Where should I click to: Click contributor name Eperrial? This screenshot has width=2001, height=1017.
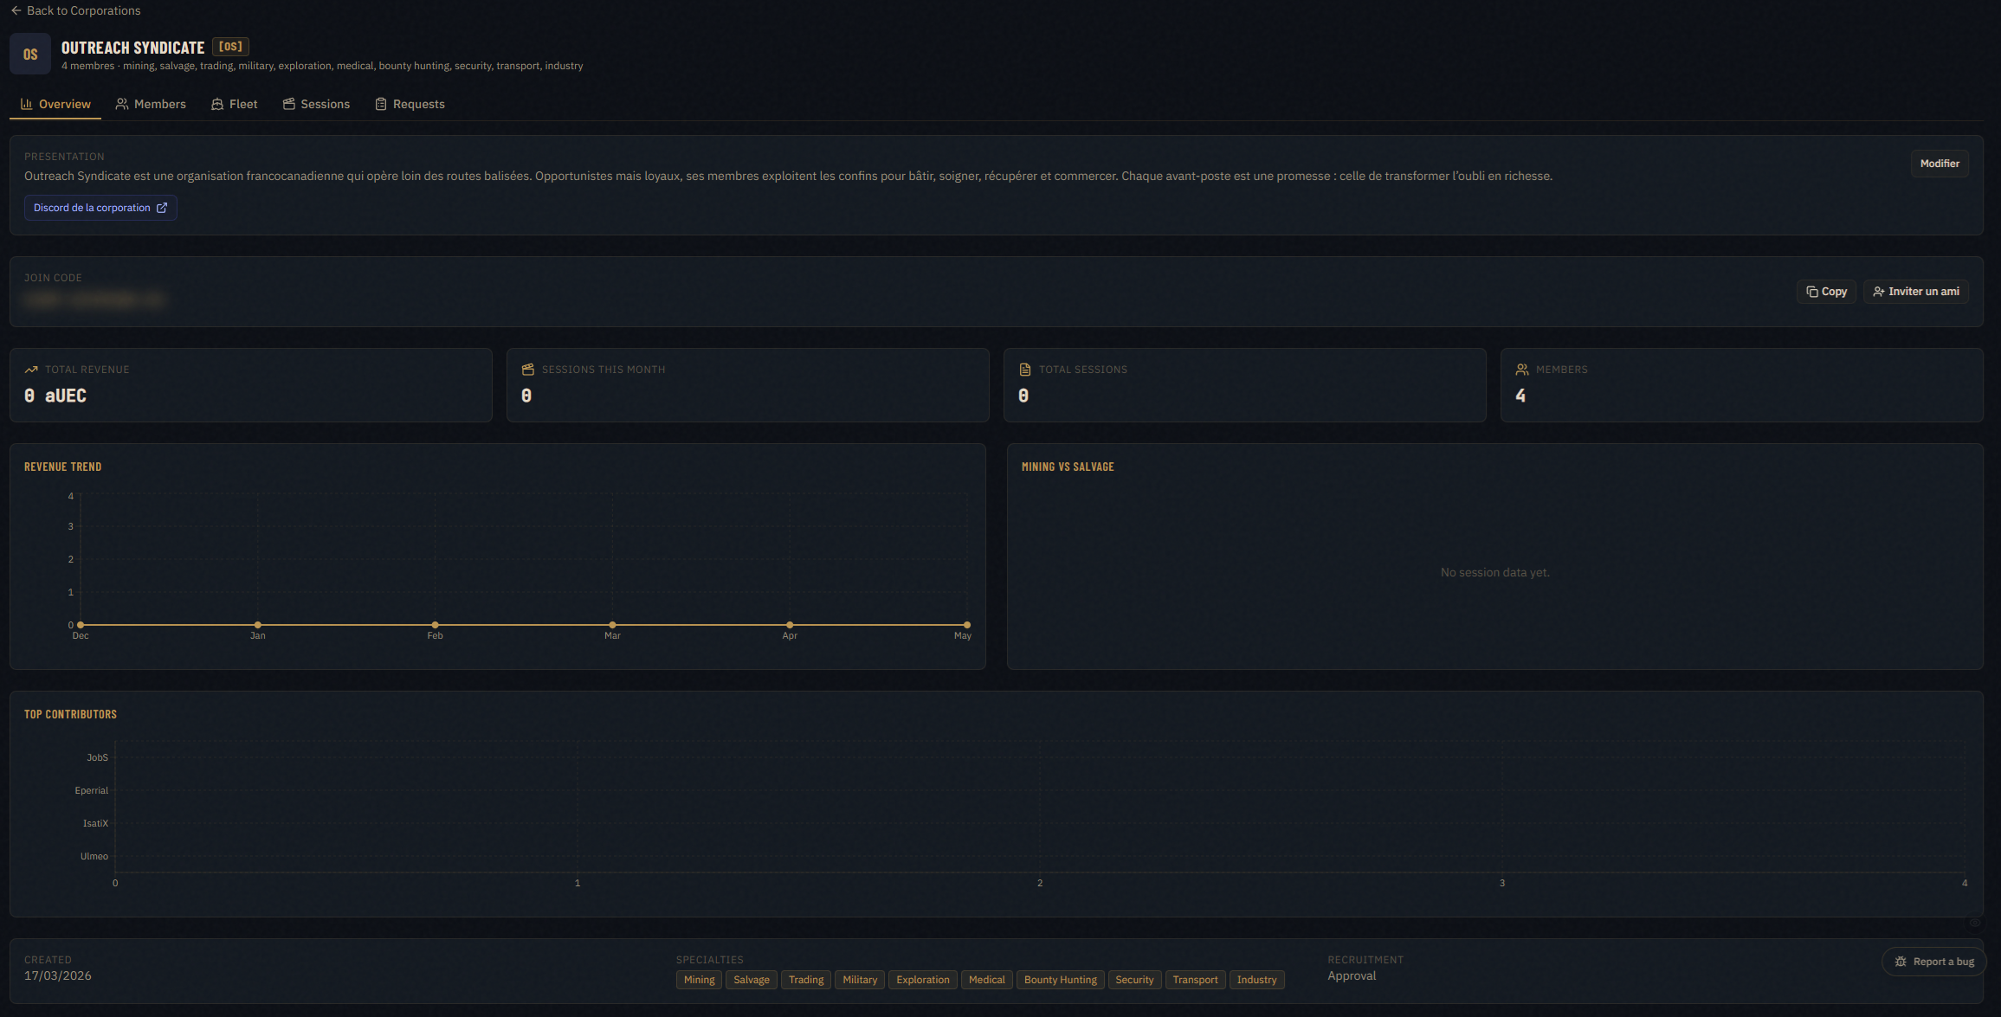click(92, 790)
